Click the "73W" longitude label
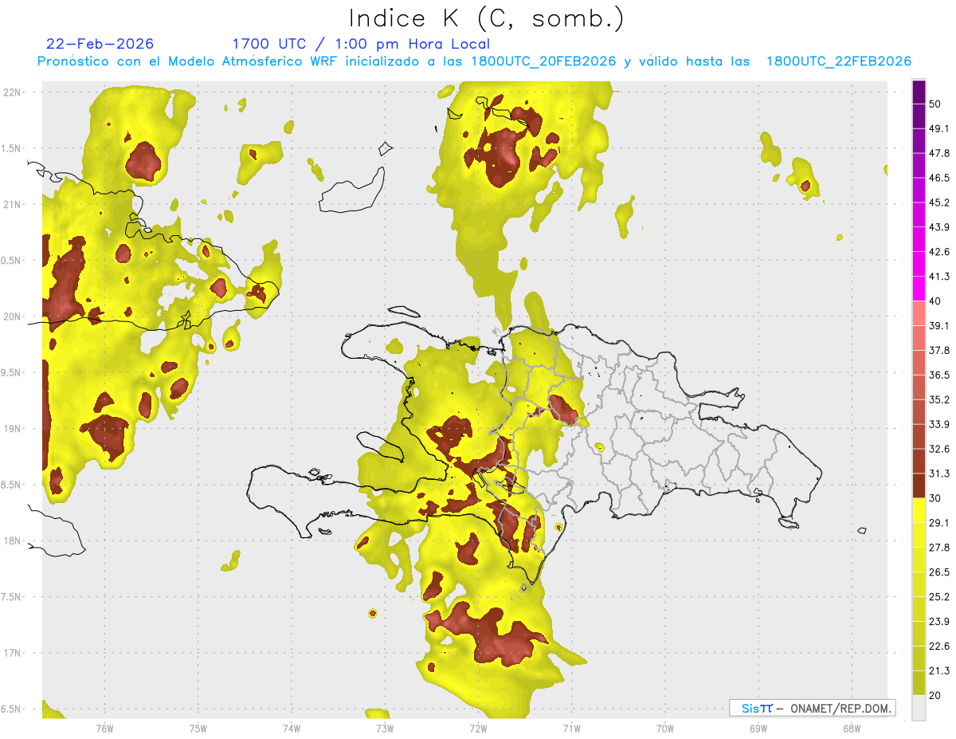The width and height of the screenshot is (956, 739). 385,728
